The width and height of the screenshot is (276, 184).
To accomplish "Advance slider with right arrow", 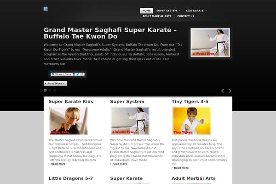I will pos(230,91).
